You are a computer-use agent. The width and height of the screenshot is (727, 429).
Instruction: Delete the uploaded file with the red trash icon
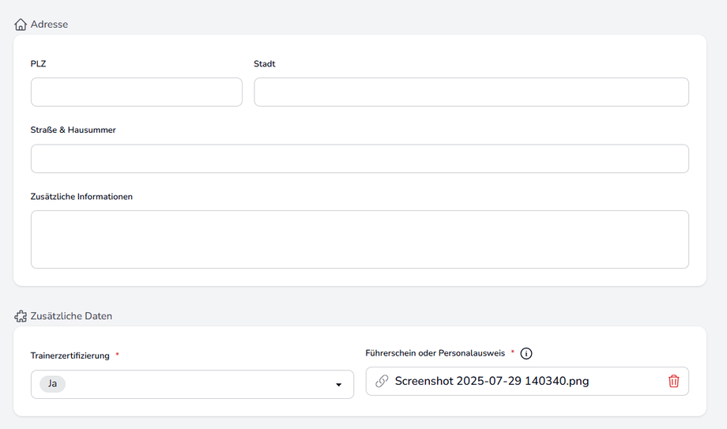click(x=673, y=381)
